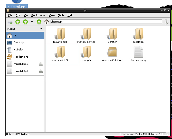Go back to the previous folder
Screen dimensions: 172x139
coord(18,22)
